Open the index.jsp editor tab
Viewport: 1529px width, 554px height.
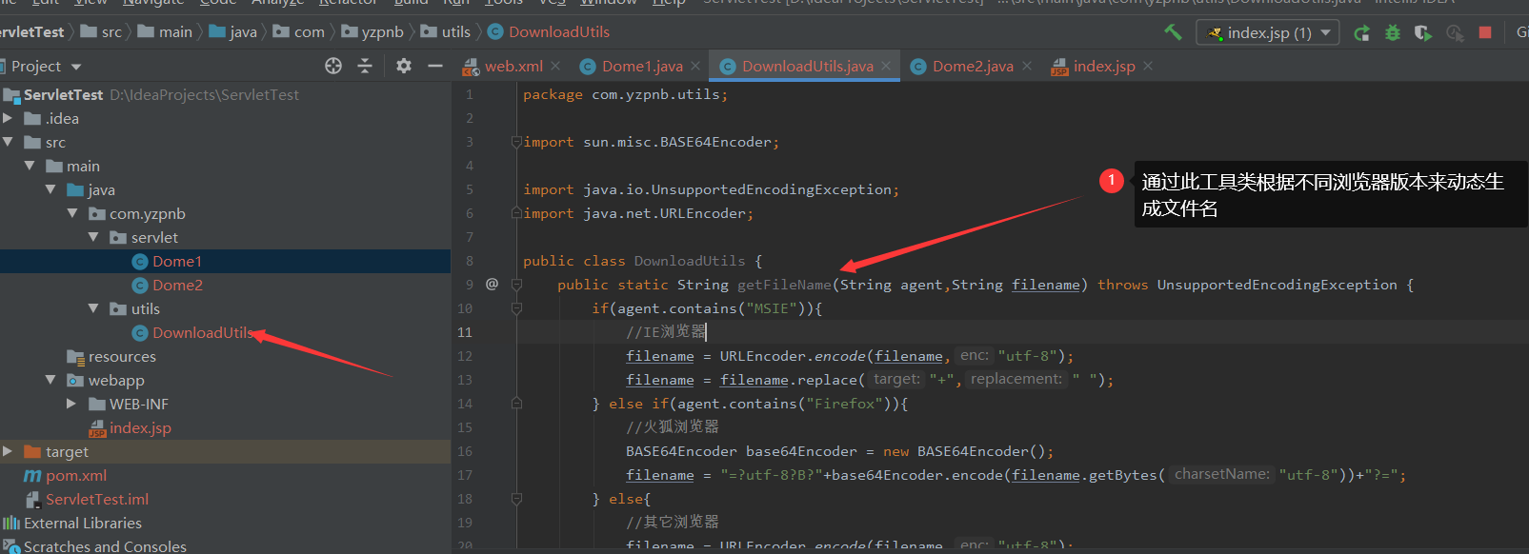(1104, 66)
